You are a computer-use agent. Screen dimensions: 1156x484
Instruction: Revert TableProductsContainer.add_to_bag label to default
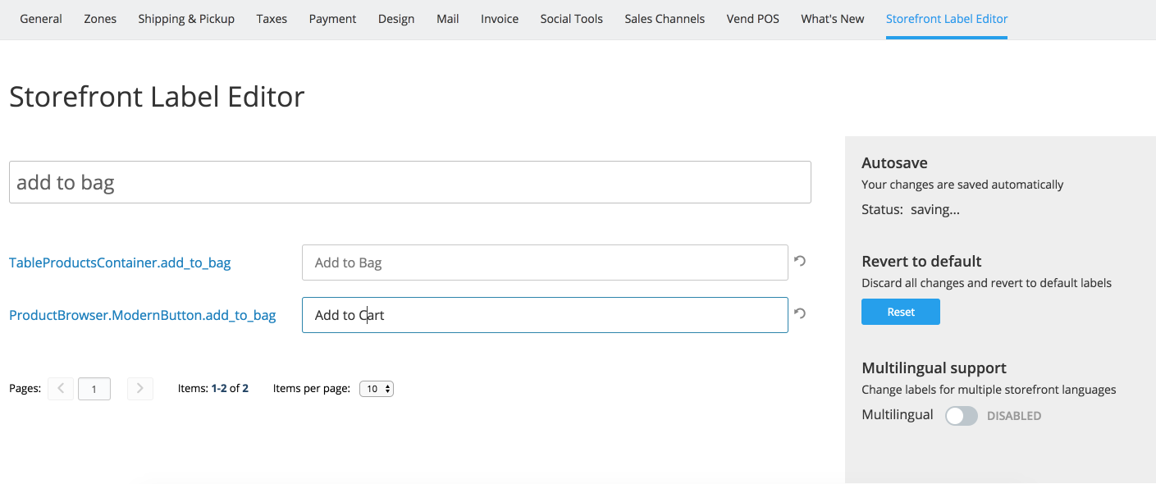coord(800,261)
